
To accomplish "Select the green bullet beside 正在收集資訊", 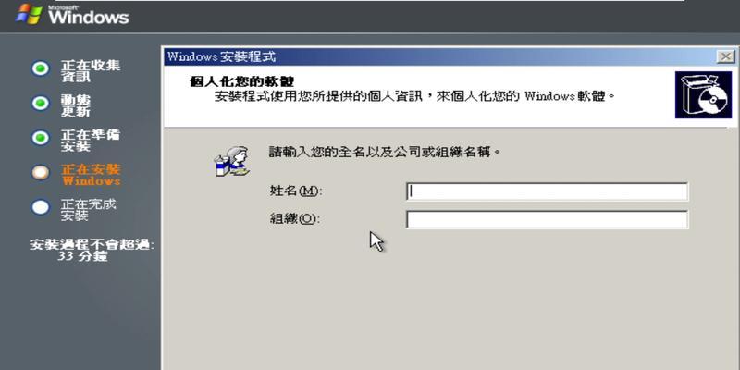I will pos(41,68).
